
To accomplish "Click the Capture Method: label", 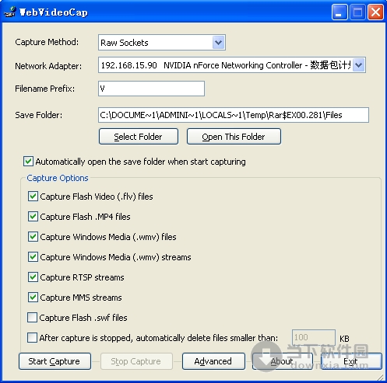I will click(x=47, y=42).
